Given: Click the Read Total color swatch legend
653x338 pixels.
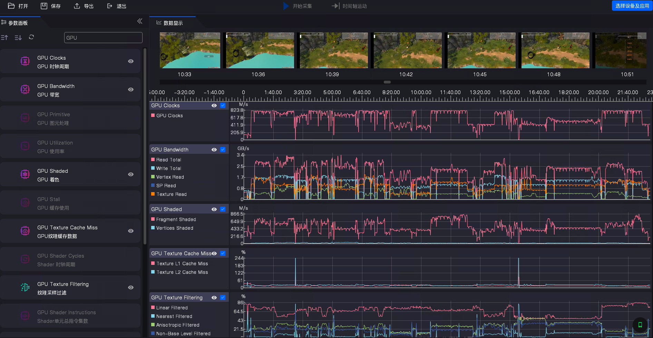Looking at the screenshot, I should click(153, 160).
